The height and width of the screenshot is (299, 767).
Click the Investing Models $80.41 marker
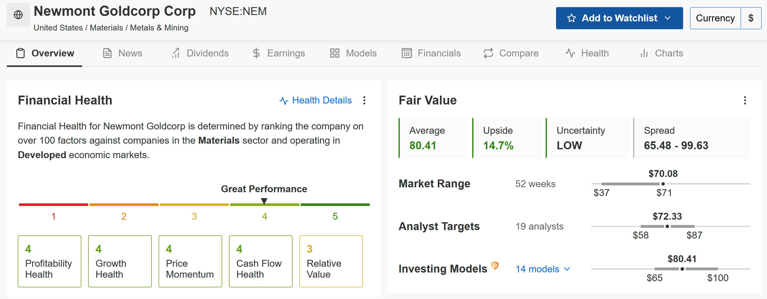click(682, 269)
